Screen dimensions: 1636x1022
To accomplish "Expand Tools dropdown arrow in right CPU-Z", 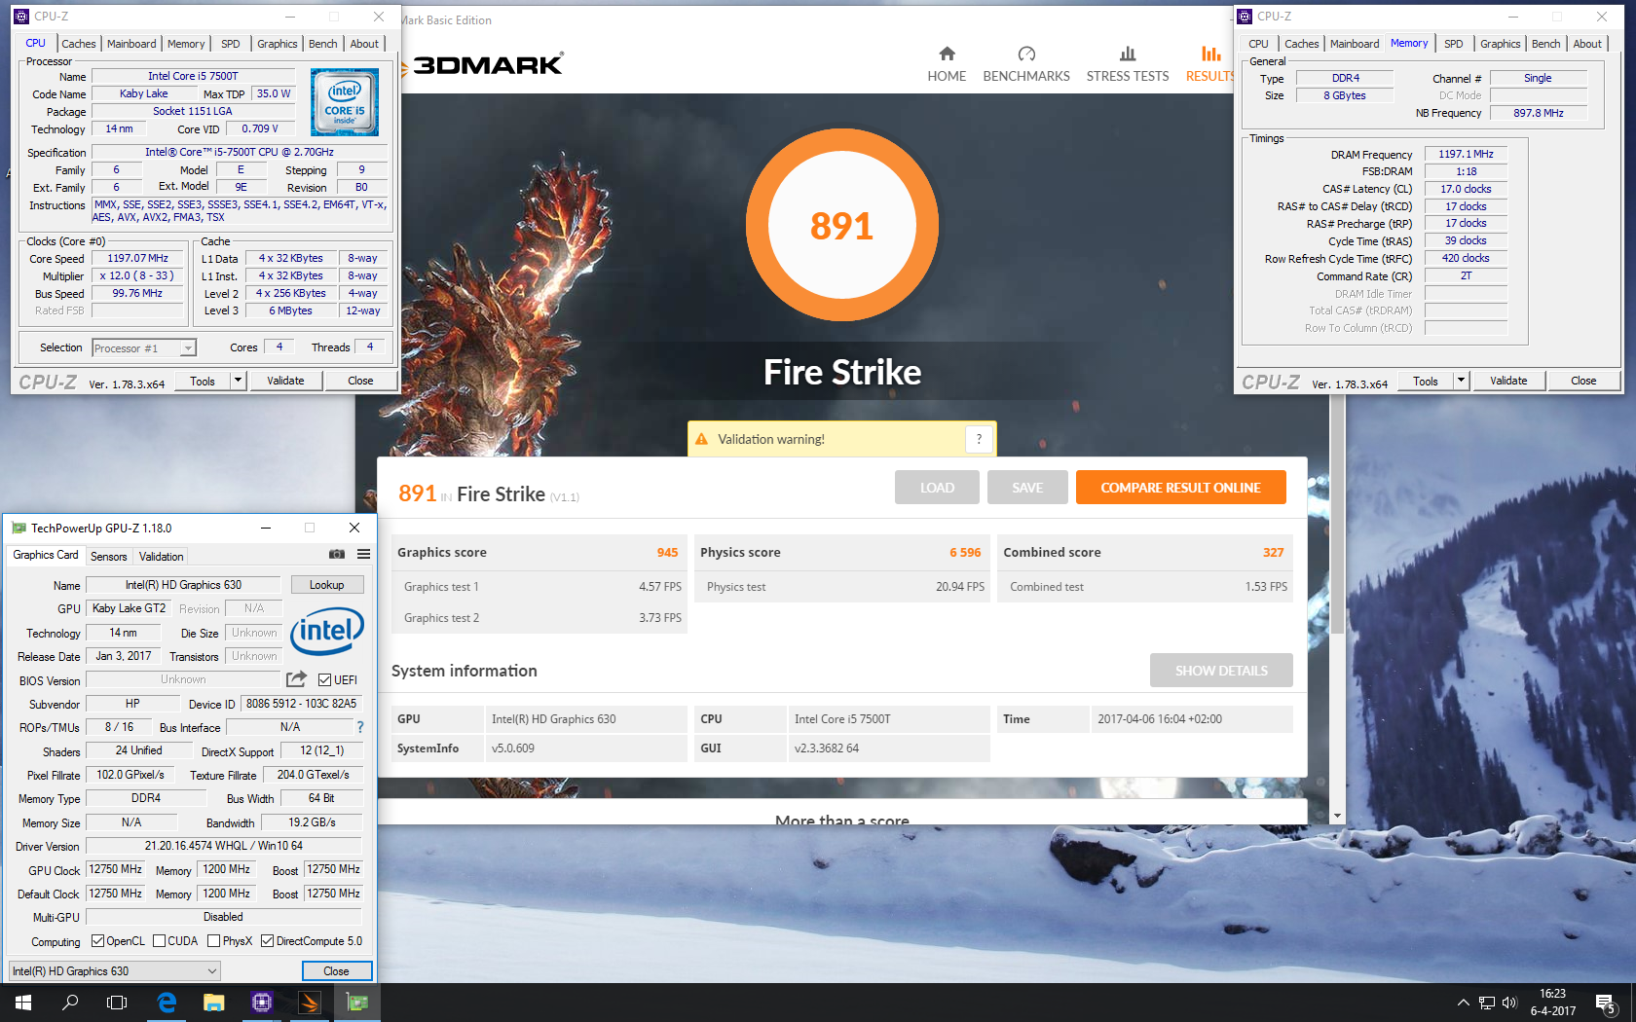I will tap(1461, 381).
